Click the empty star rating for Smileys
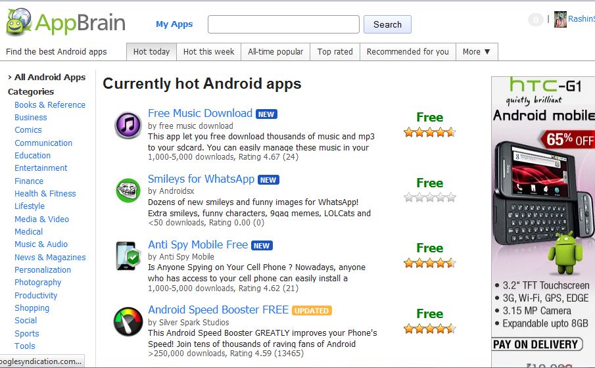This screenshot has width=595, height=368. tap(429, 197)
